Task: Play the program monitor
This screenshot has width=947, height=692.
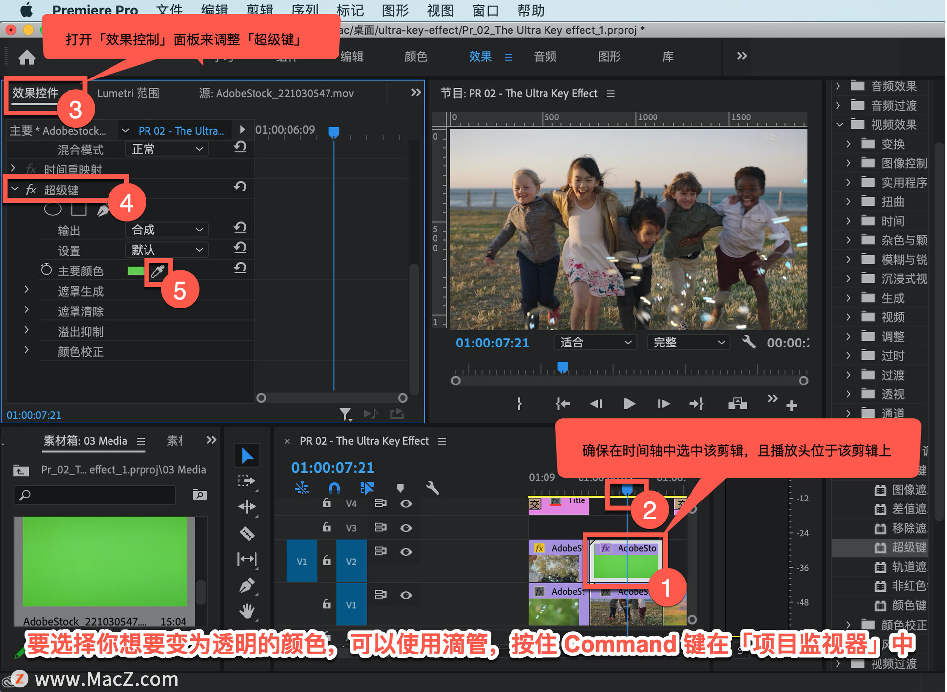Action: (629, 404)
